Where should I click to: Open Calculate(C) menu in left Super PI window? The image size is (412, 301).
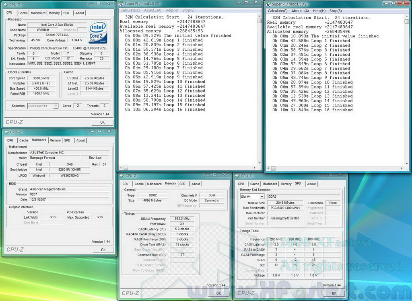pyautogui.click(x=130, y=10)
